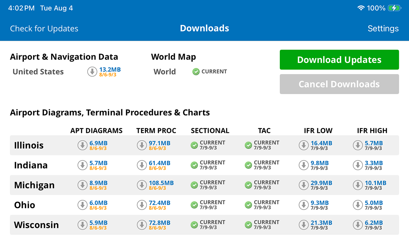Download Ohio APT Diagrams arrow icon
Screen dimensions: 409x243
click(x=82, y=205)
